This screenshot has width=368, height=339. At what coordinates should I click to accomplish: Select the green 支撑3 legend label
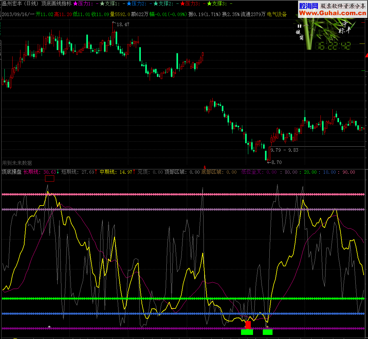[217, 3]
